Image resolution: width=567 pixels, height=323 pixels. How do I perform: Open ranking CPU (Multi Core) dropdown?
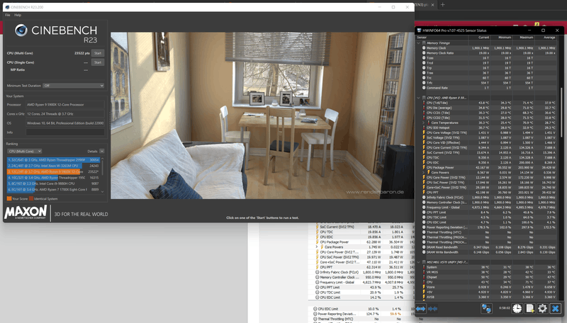click(x=25, y=151)
